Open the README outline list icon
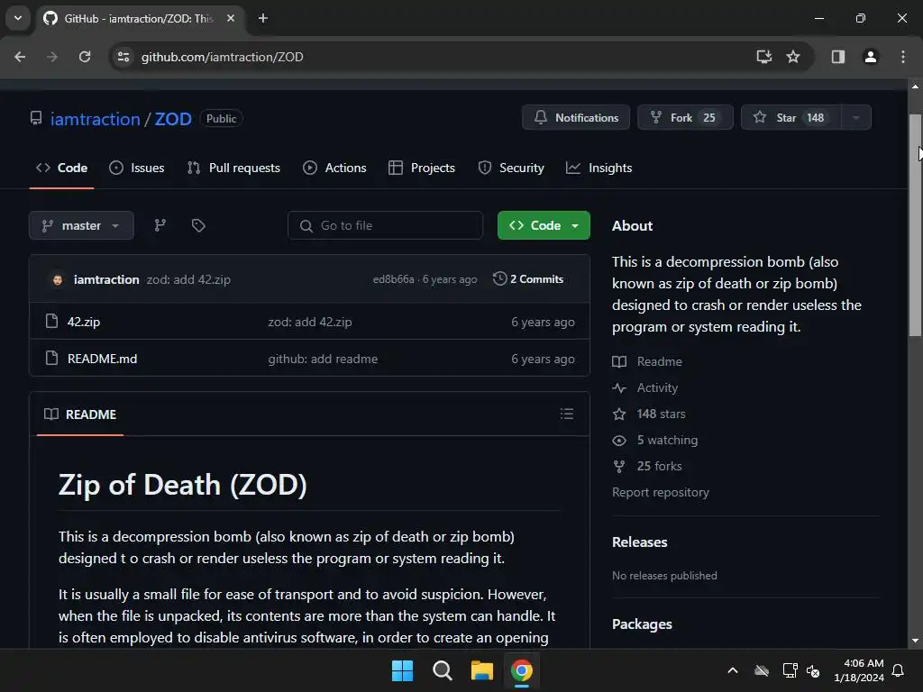923x692 pixels. [x=567, y=414]
